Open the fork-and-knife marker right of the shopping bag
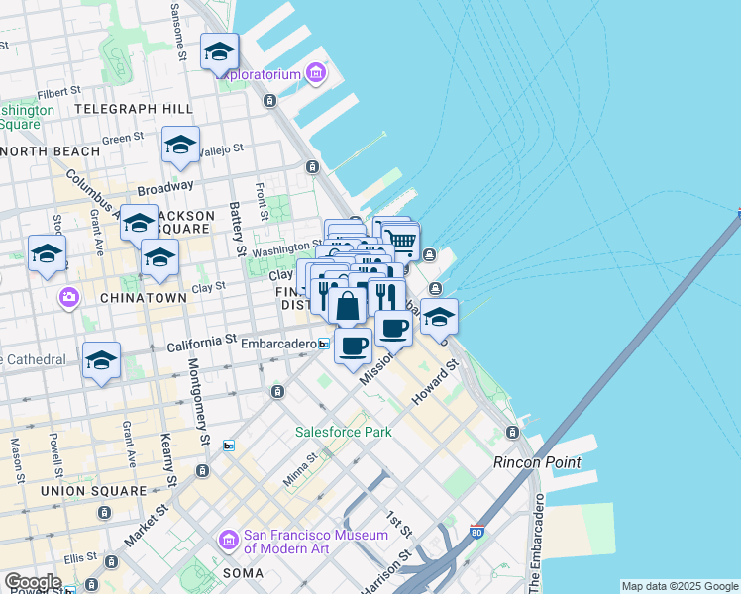The width and height of the screenshot is (741, 594). 386,296
